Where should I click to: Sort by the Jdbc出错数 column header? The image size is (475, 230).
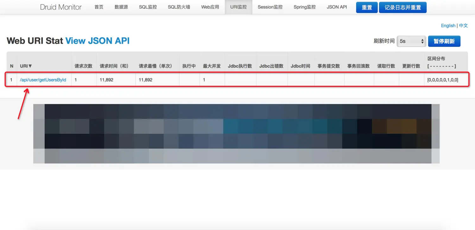pyautogui.click(x=271, y=66)
